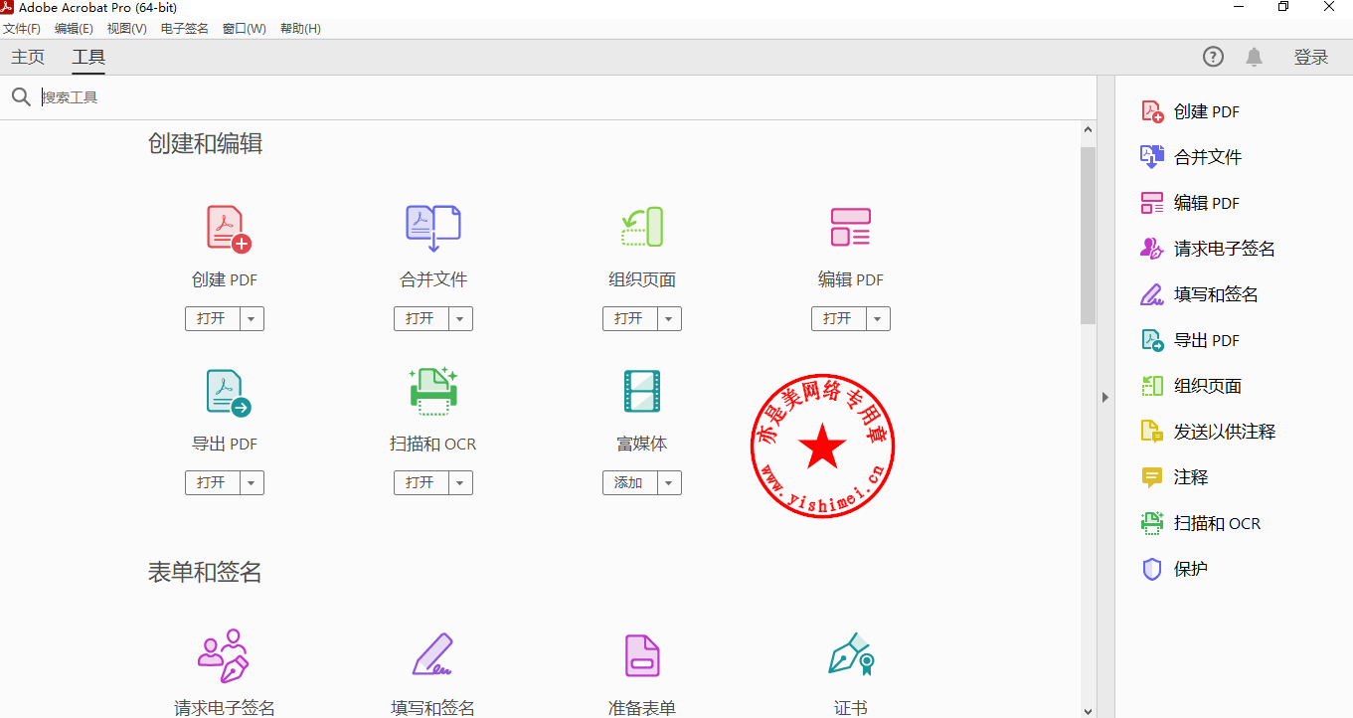The height and width of the screenshot is (718, 1353).
Task: Click 打开 button under 组织页面
Action: [x=629, y=318]
